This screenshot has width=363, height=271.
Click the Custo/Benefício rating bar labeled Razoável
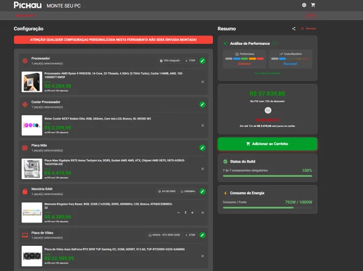click(x=290, y=59)
